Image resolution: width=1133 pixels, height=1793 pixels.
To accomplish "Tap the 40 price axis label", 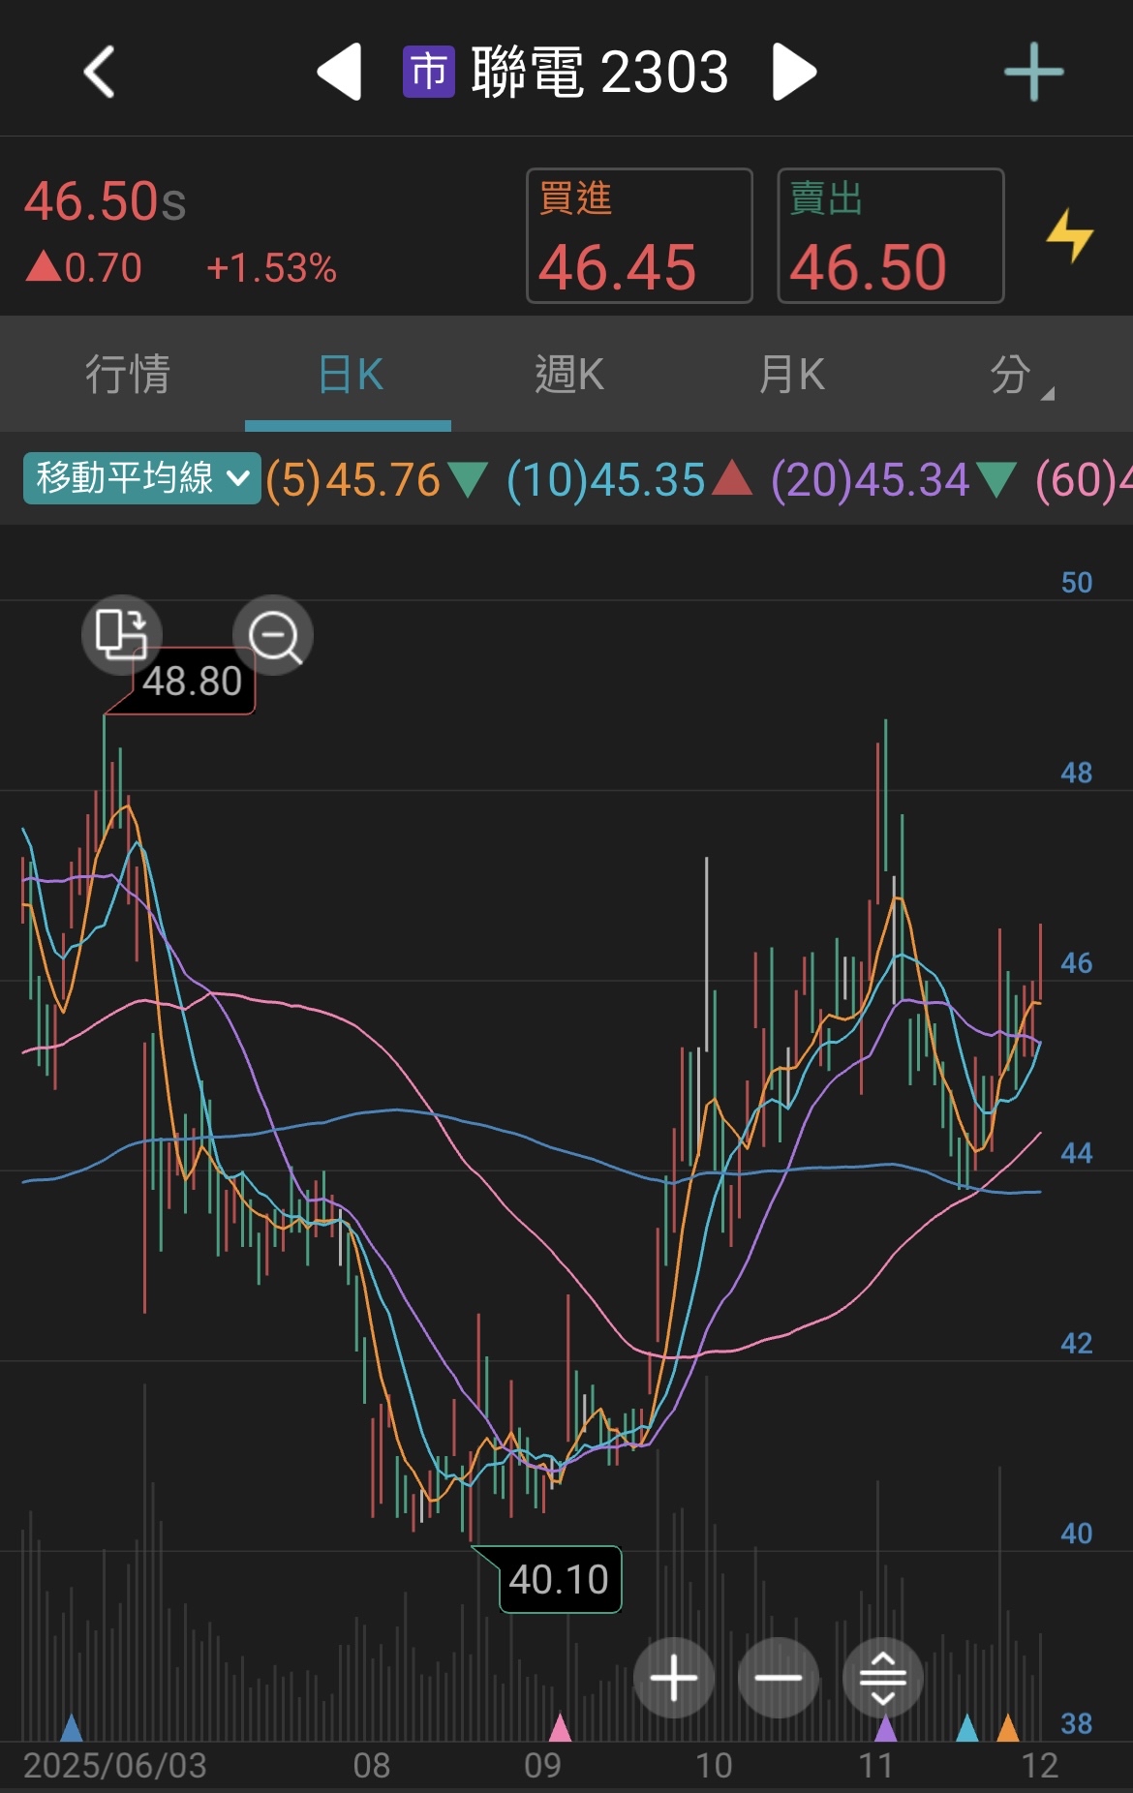I will click(x=1076, y=1534).
